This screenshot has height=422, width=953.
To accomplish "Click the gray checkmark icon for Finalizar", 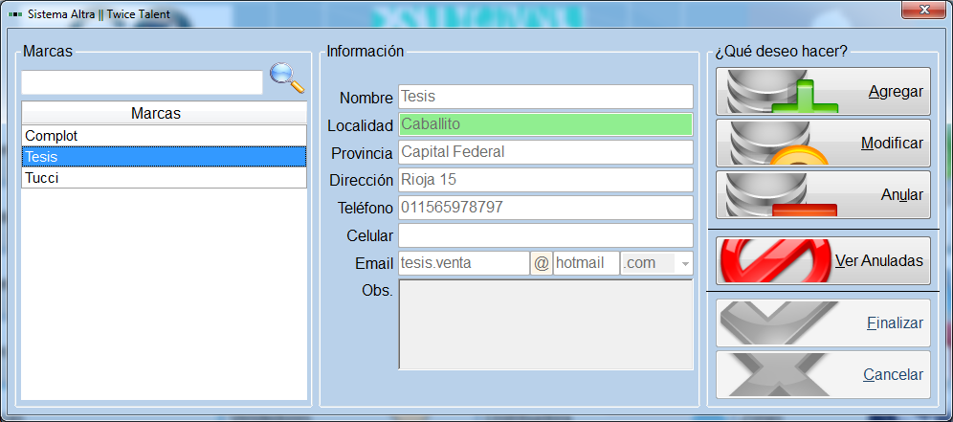I will pos(779,323).
